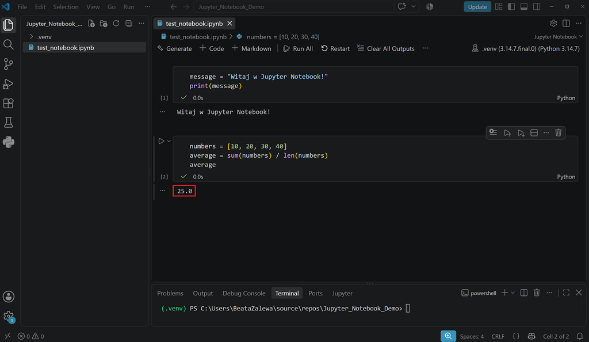Kill the terminal with trash icon
Screen dimensions: 589x342
click(537, 292)
